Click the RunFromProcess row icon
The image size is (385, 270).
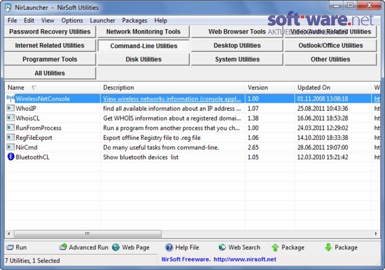(x=11, y=127)
